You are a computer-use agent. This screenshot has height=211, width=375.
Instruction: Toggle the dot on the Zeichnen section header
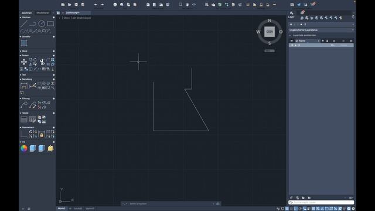[53, 18]
